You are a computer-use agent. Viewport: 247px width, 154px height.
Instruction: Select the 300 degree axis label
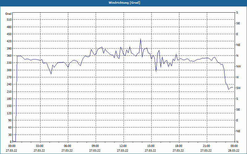coord(9,70)
